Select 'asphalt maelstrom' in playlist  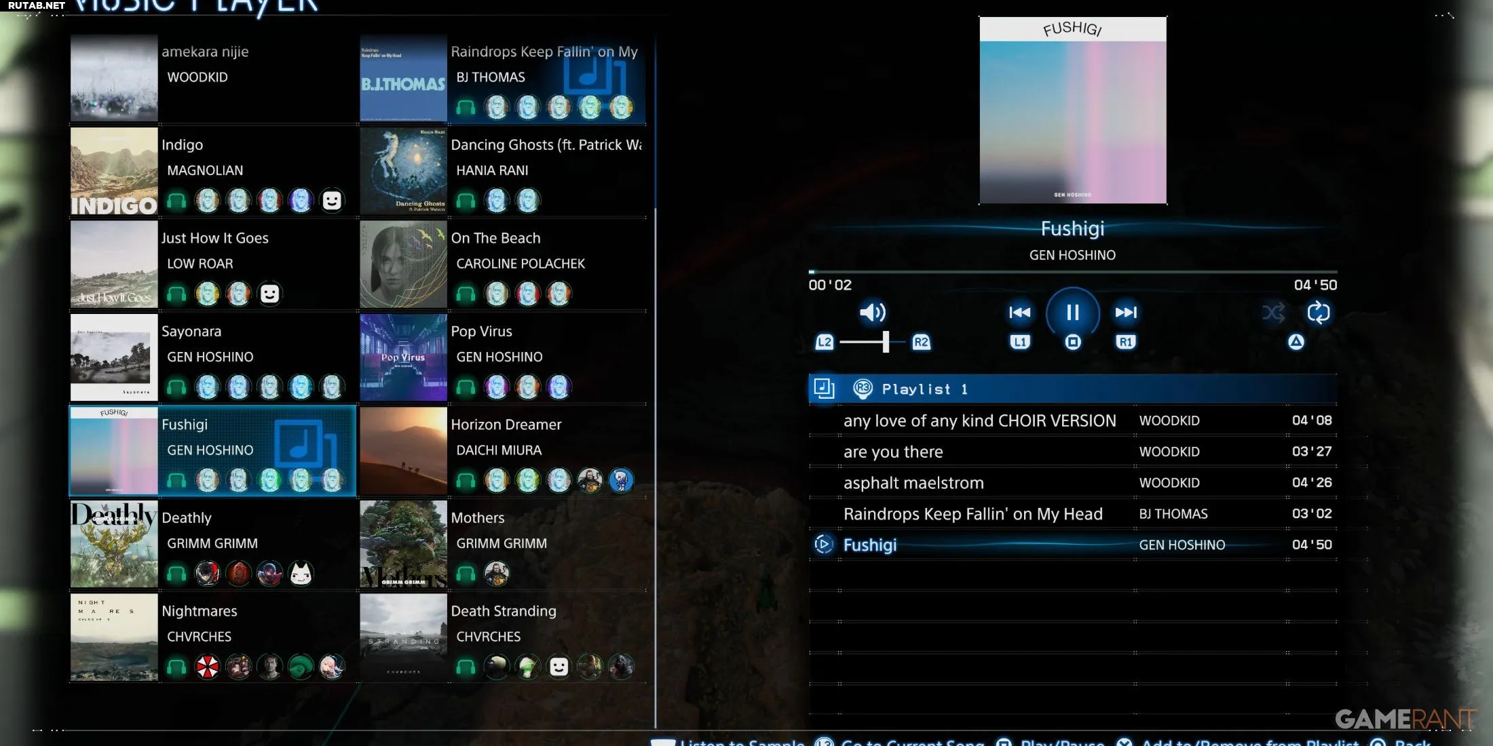click(1072, 483)
